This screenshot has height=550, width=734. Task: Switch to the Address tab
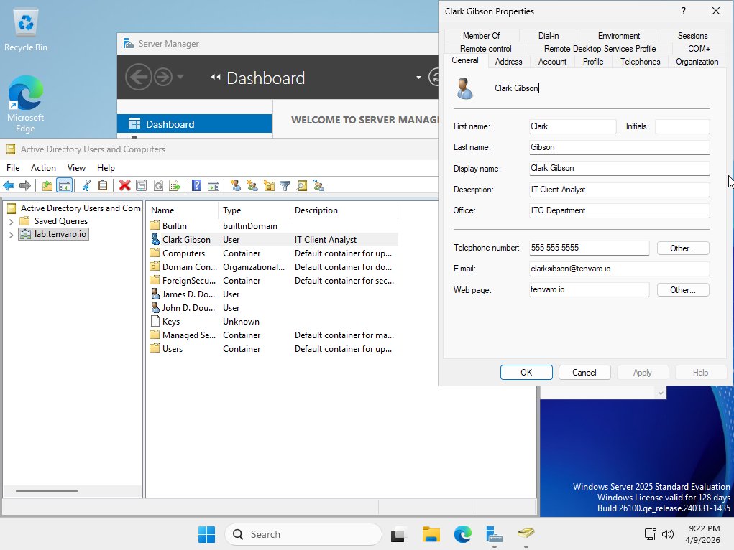[508, 62]
